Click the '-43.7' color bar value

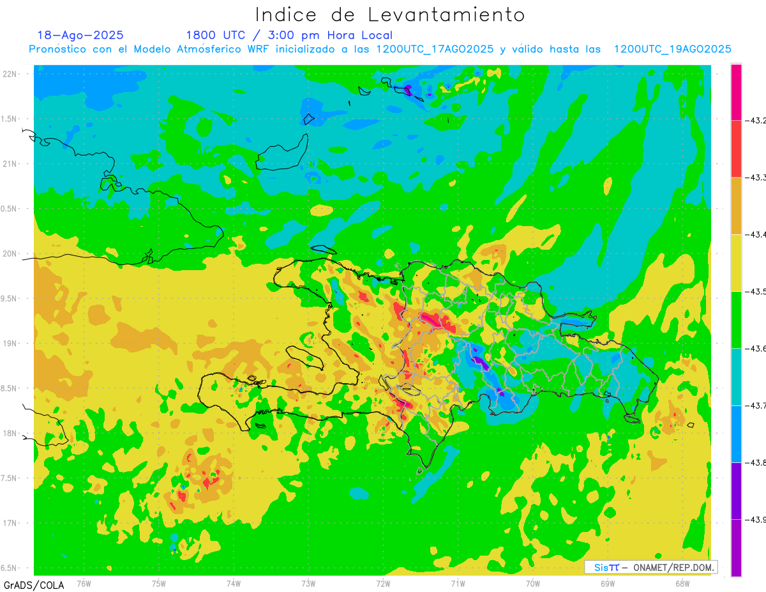pos(757,406)
